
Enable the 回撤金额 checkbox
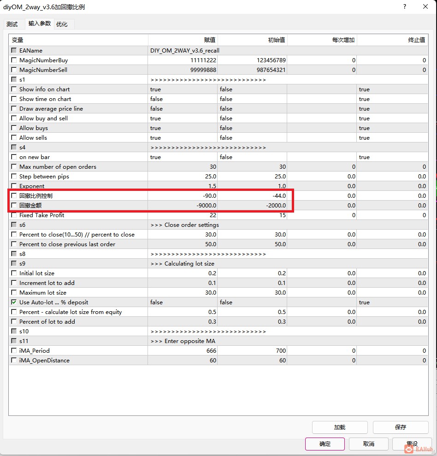coord(14,205)
